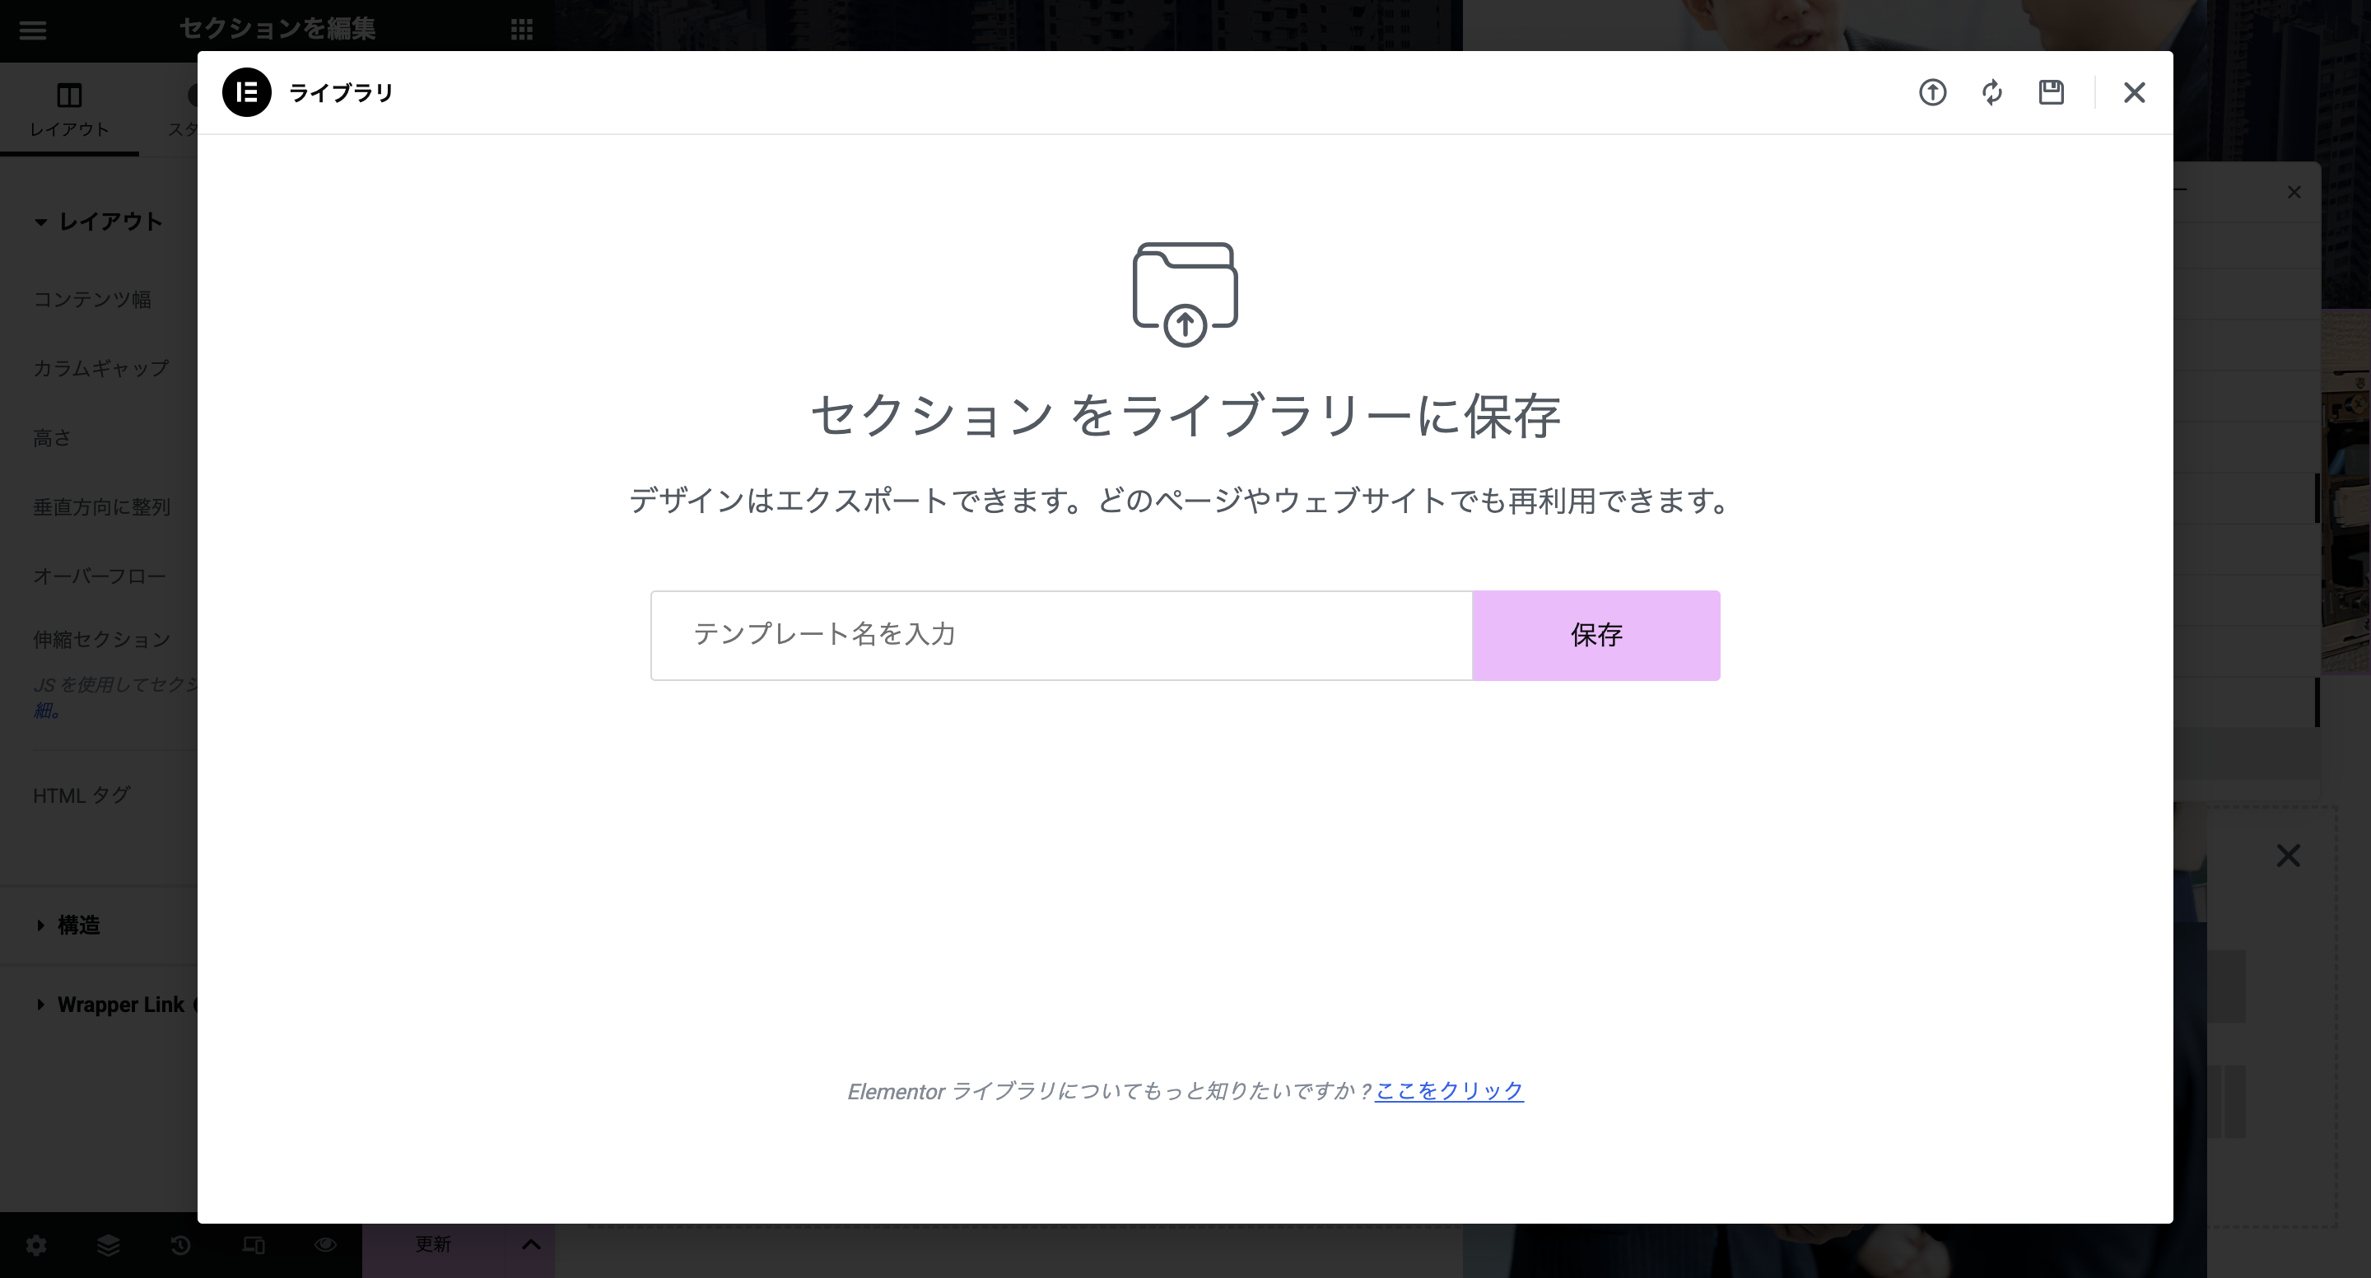The width and height of the screenshot is (2371, 1278).
Task: Open the hamburger menu icon
Action: pyautogui.click(x=33, y=30)
